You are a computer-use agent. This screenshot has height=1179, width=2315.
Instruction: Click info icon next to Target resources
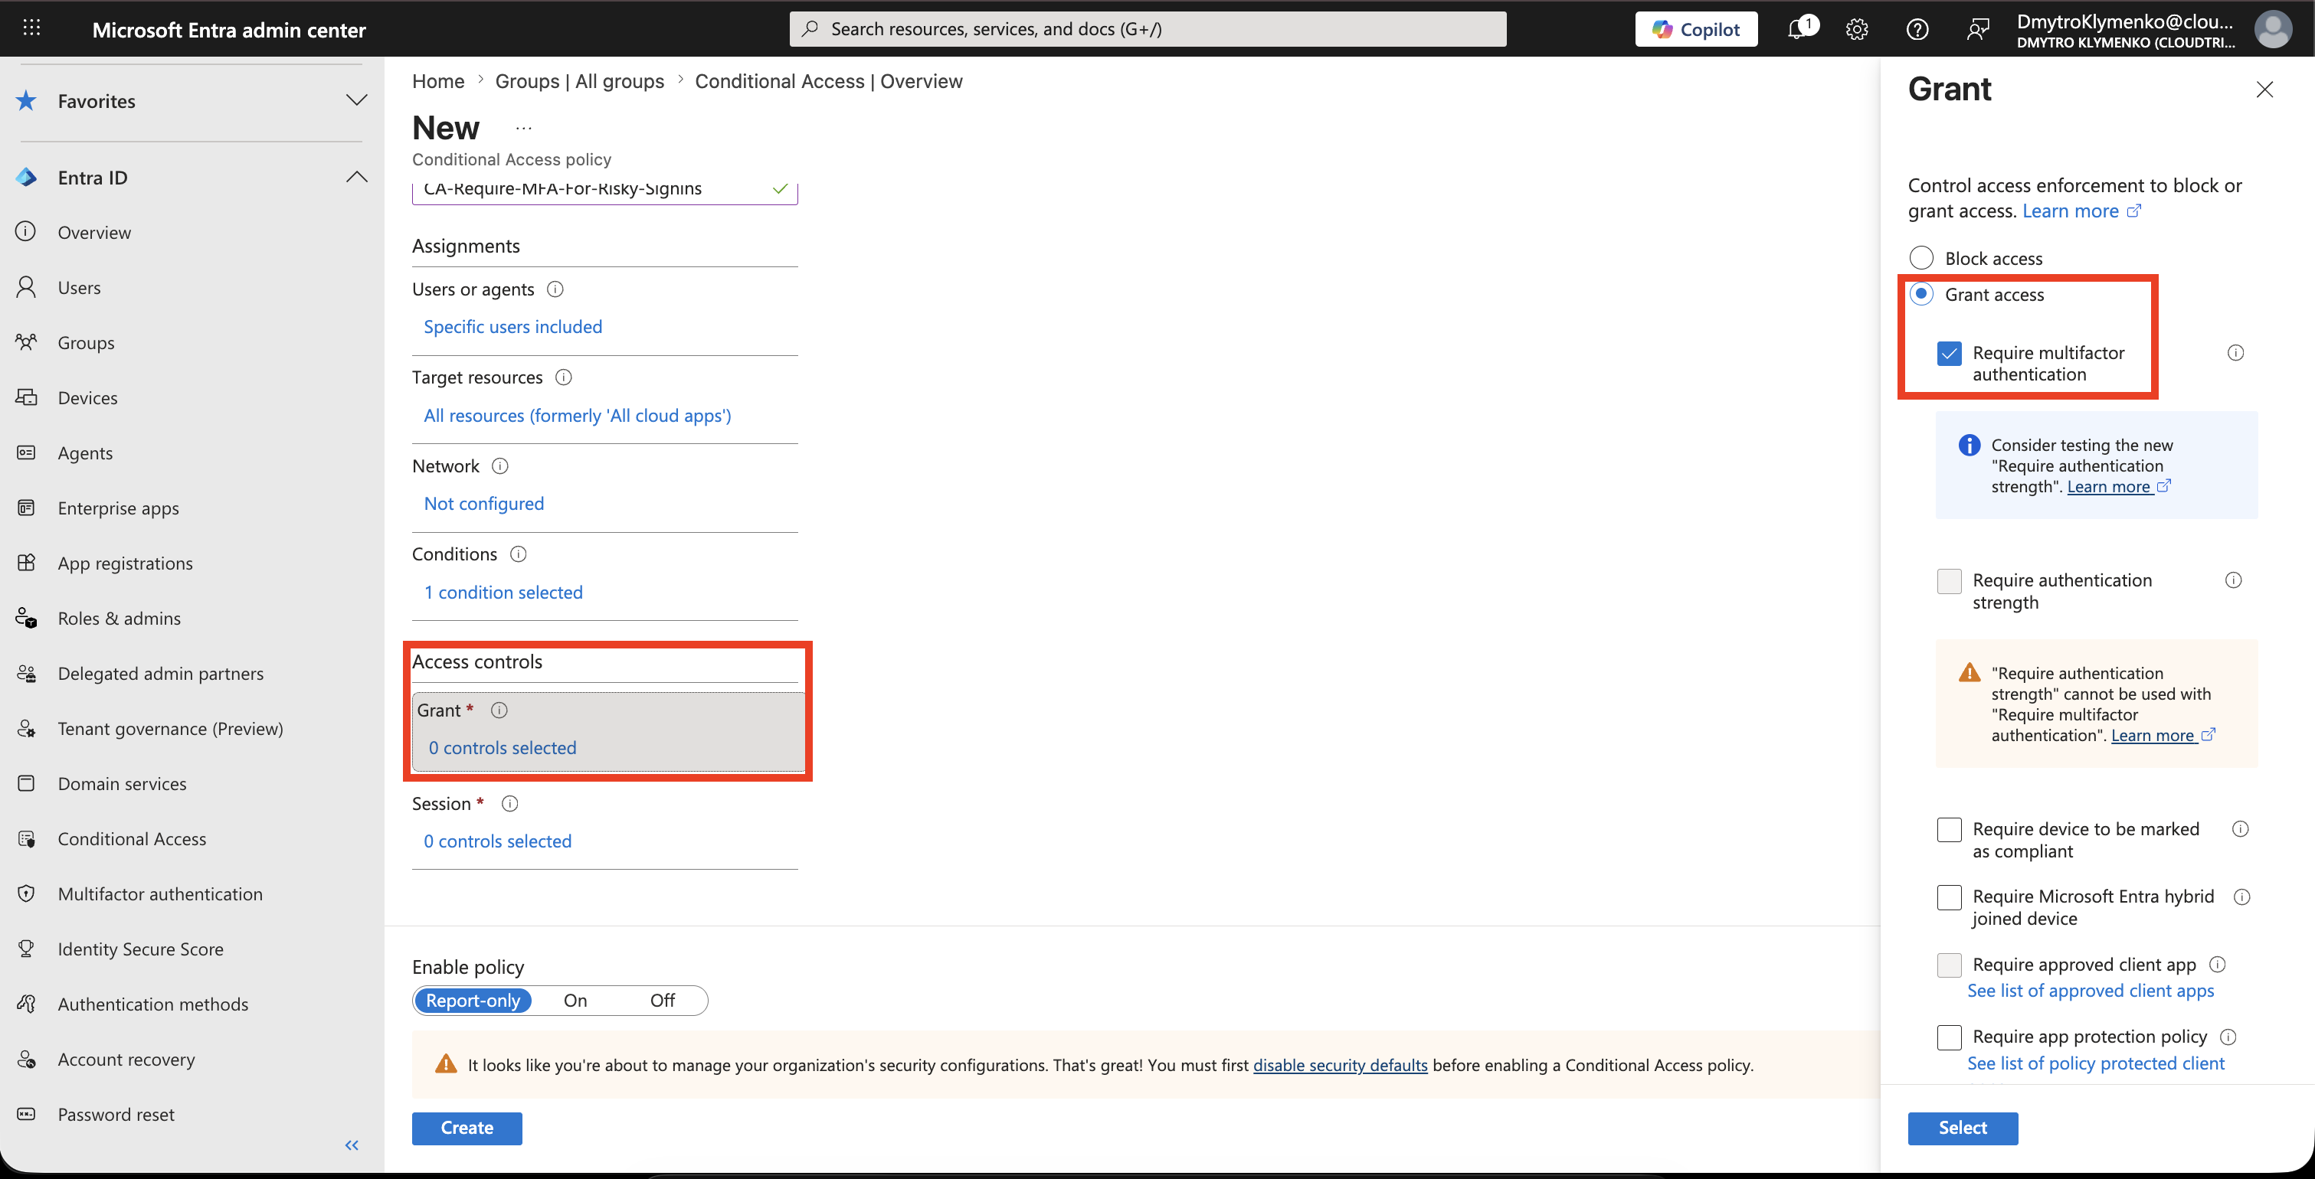click(x=564, y=377)
